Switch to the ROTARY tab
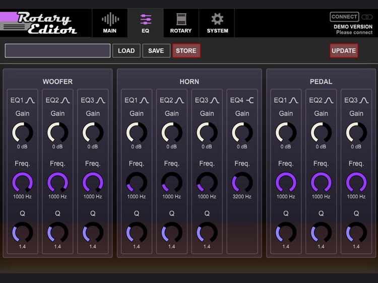The image size is (378, 283). [180, 23]
